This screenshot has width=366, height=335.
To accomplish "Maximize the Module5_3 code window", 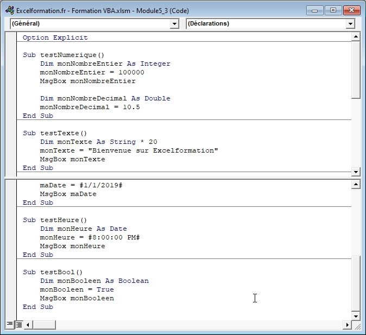I will tap(333, 10).
